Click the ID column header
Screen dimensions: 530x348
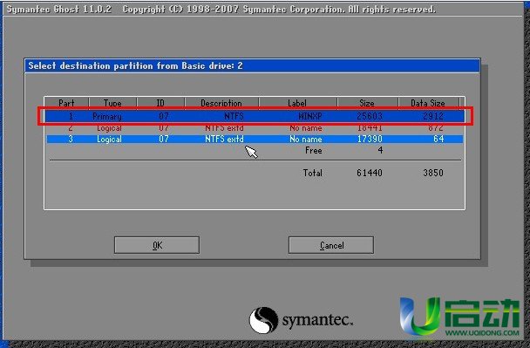click(160, 103)
